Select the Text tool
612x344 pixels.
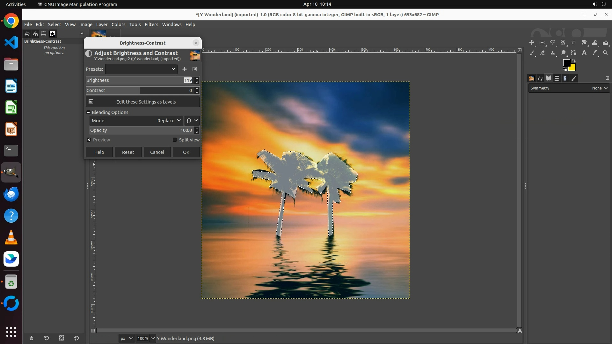coord(584,53)
